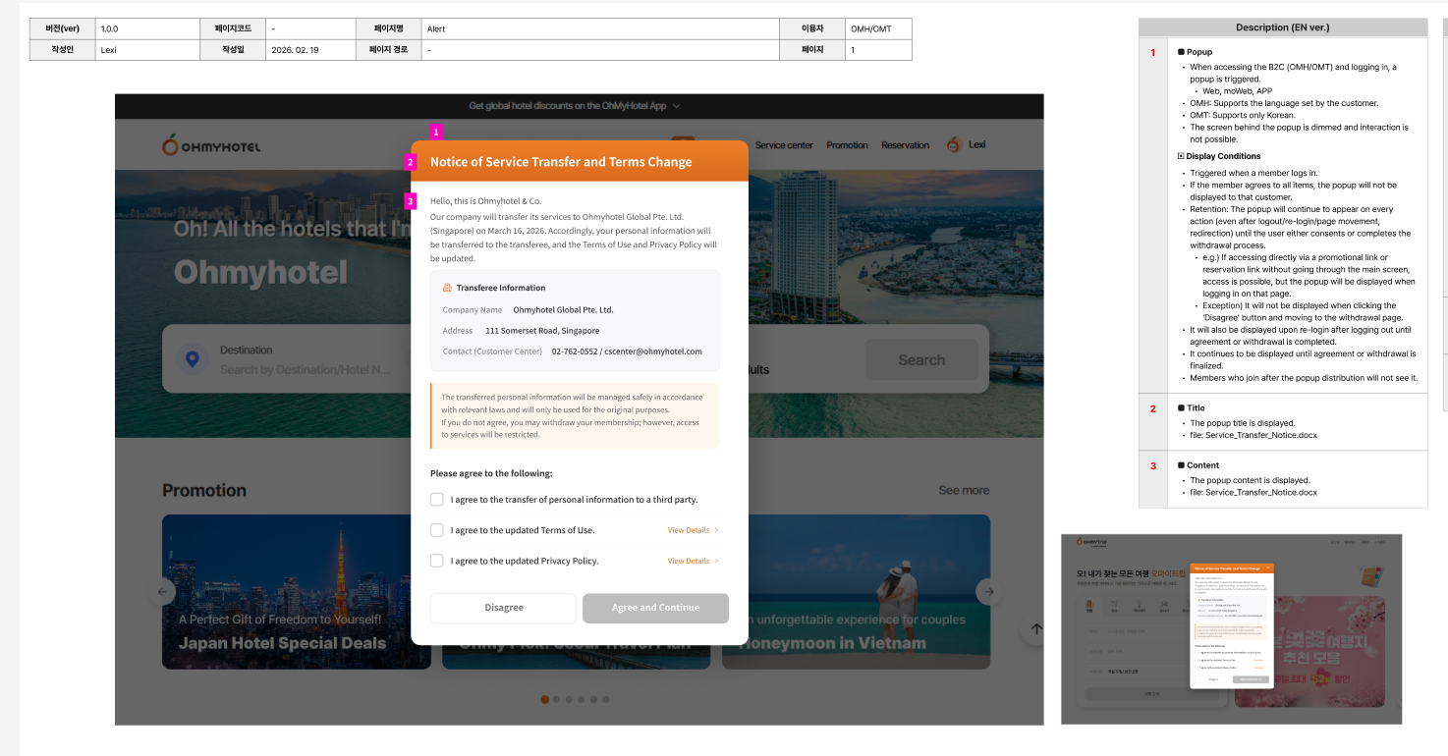
Task: Click the Disagree button in the popup
Action: 504,608
